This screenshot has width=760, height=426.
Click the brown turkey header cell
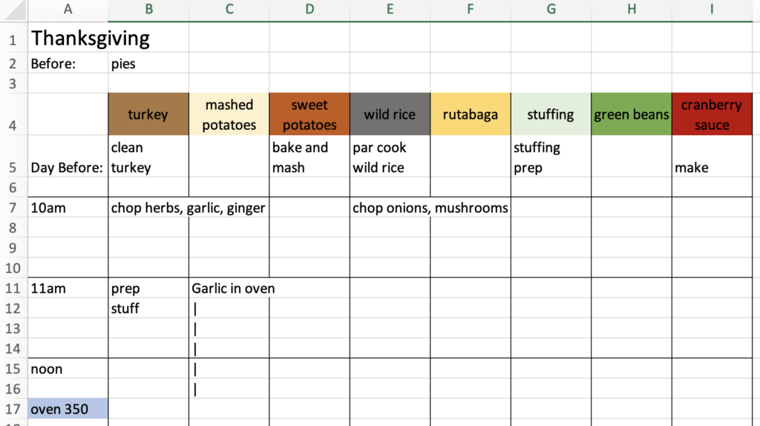click(x=148, y=114)
